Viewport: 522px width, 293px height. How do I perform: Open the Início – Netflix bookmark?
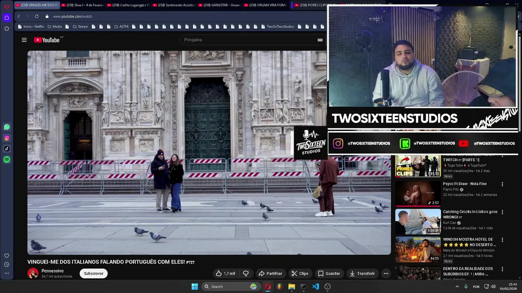coord(31,26)
